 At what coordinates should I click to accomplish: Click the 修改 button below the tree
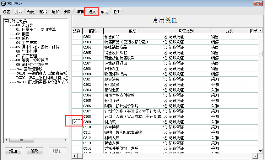(35, 151)
